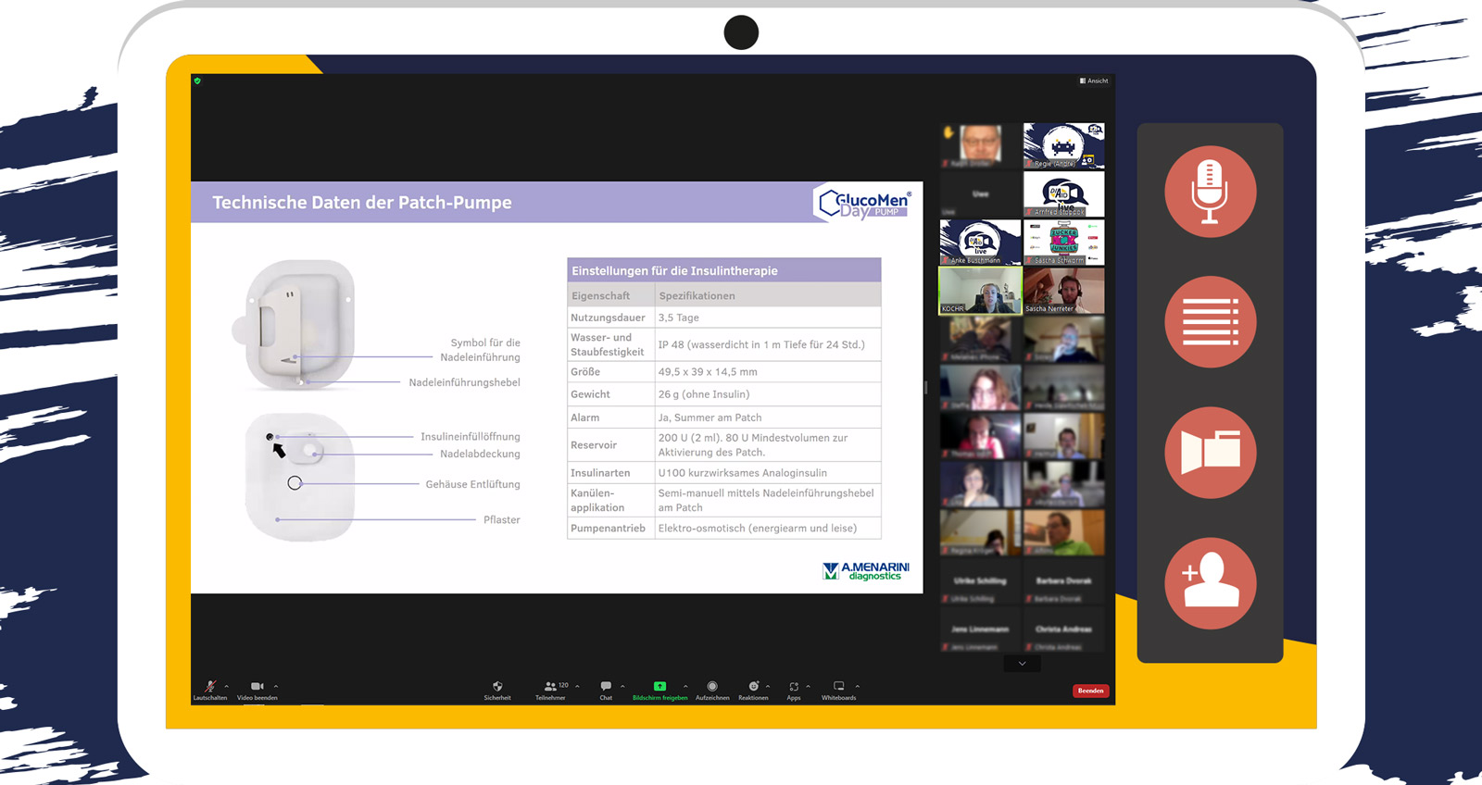The height and width of the screenshot is (785, 1482).
Task: Expand audio options arrow beside Lautschalten
Action: (x=227, y=686)
